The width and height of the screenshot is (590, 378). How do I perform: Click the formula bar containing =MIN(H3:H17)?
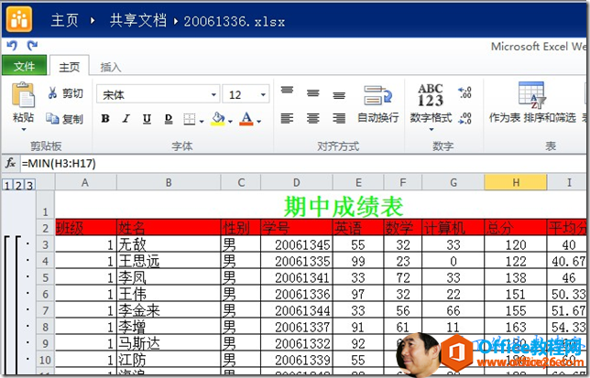pyautogui.click(x=303, y=164)
